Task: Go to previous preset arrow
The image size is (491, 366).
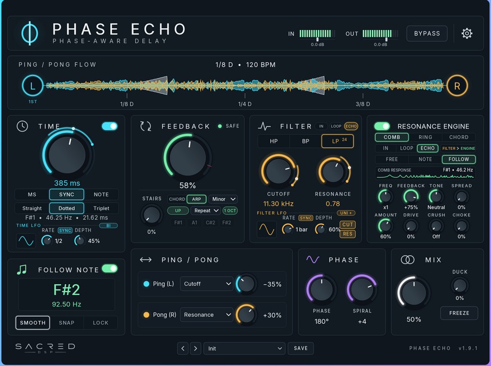Action: point(183,348)
